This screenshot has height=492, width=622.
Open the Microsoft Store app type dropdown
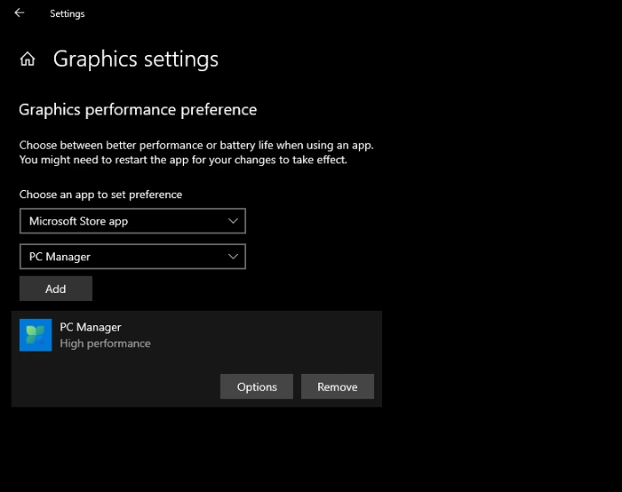(x=133, y=221)
